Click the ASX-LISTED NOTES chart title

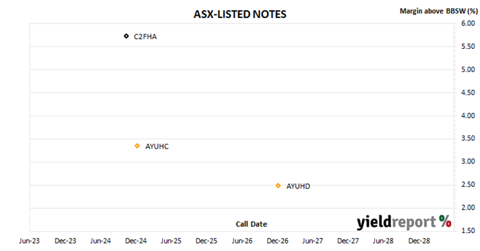coord(240,14)
